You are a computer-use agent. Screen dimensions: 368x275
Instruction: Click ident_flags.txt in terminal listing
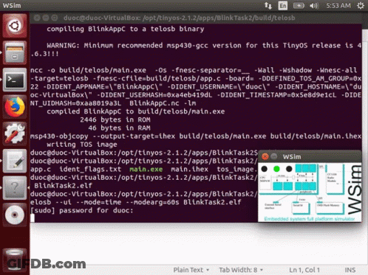90,170
